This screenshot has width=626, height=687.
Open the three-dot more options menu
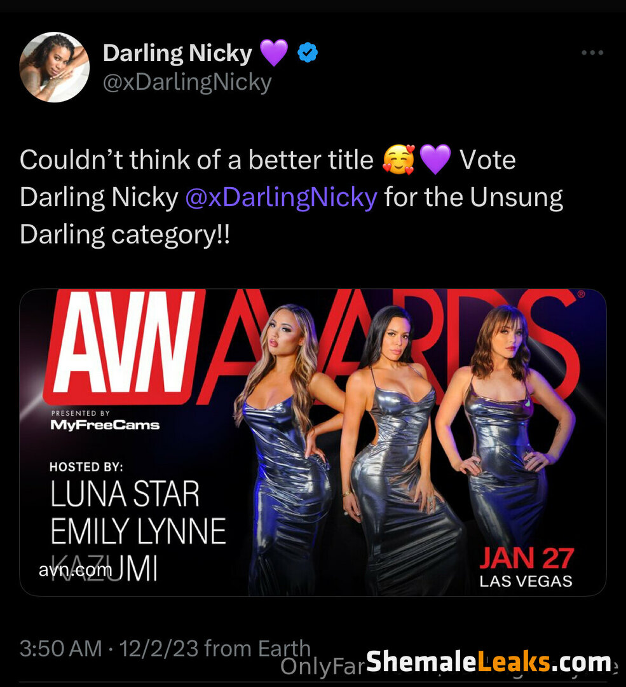pos(592,53)
